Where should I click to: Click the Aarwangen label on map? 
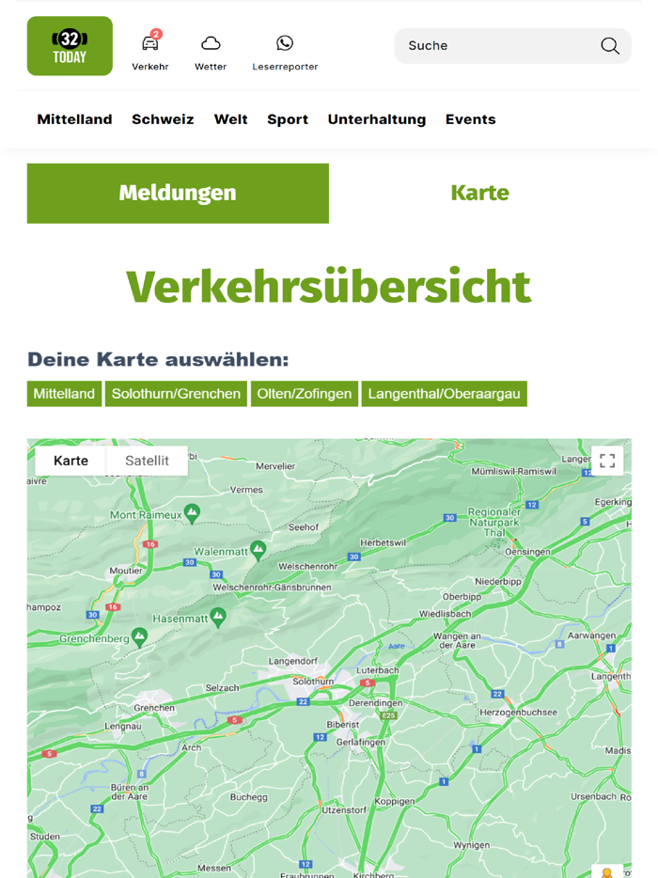pos(591,635)
